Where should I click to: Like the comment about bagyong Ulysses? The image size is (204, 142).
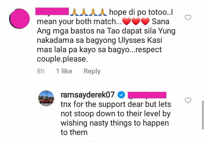[188, 18]
